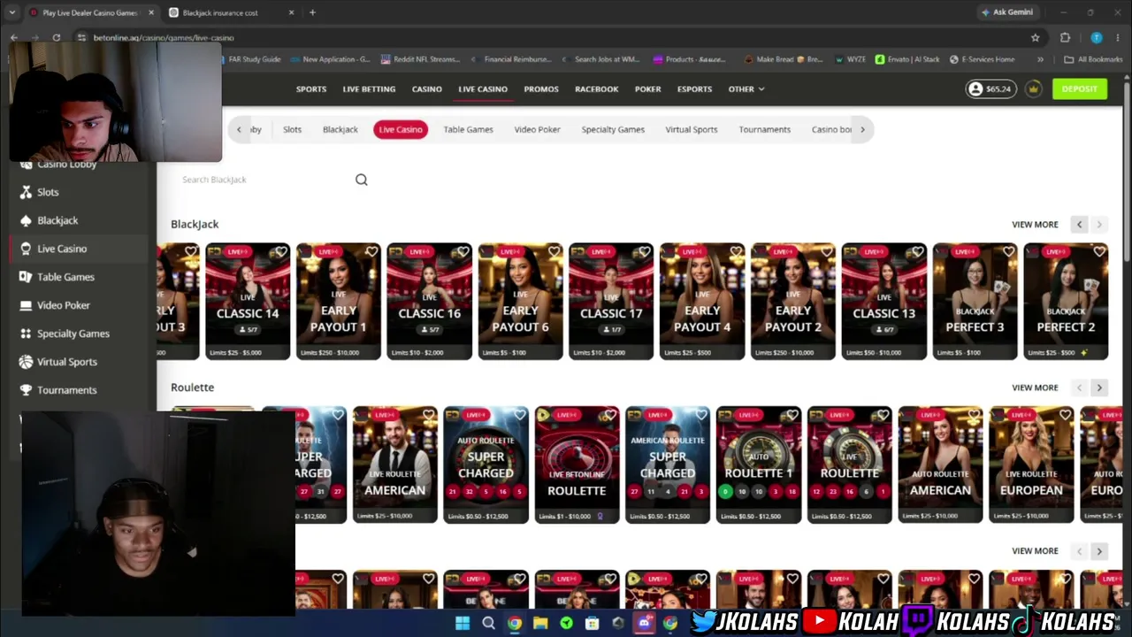Go back with the browser back arrow
Viewport: 1132px width, 637px height.
[13, 38]
